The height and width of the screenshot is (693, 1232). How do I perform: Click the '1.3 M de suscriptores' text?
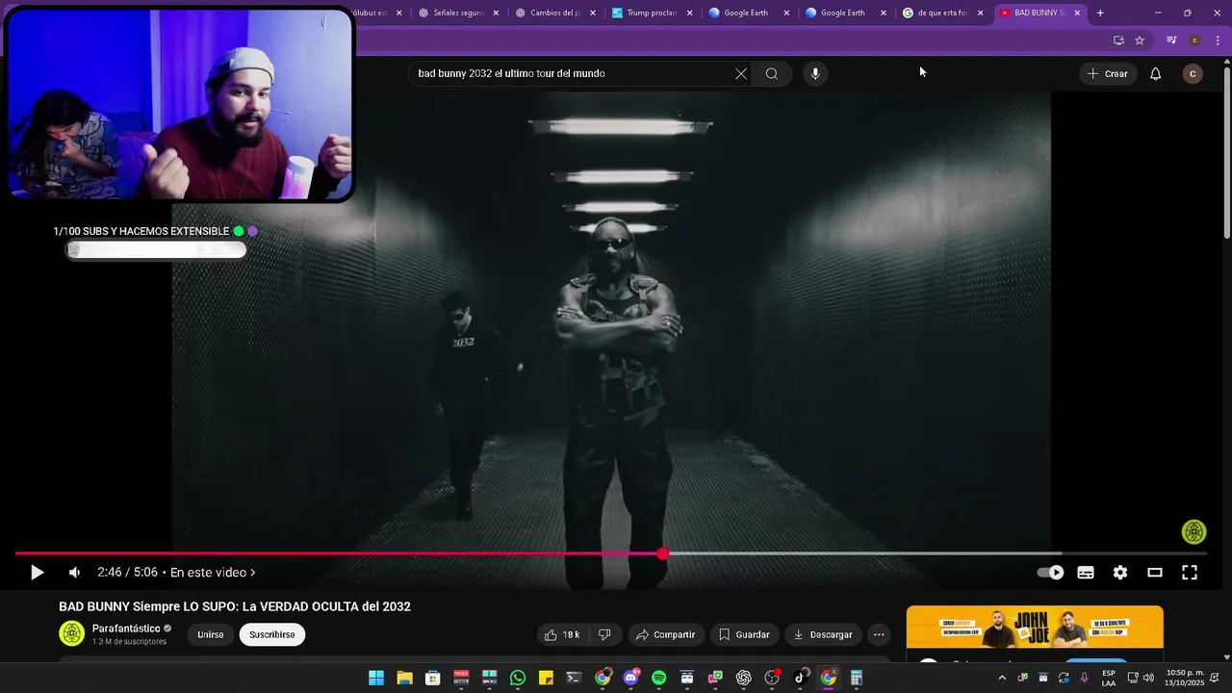click(129, 642)
